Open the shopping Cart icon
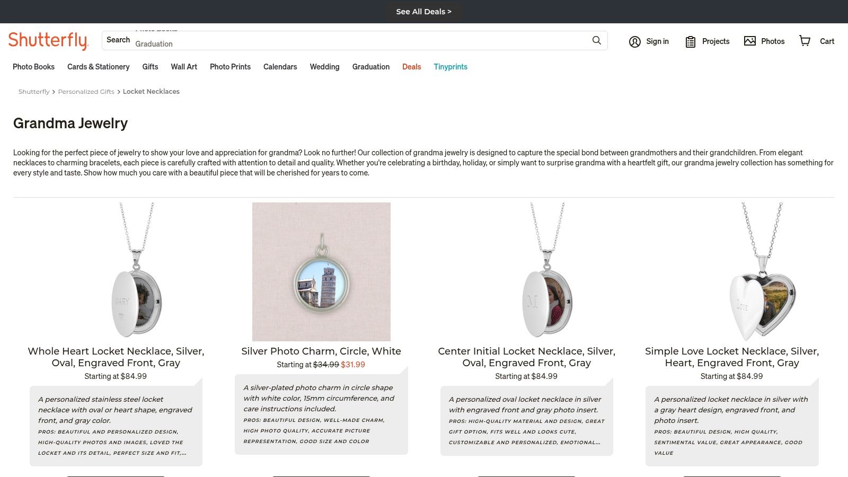Image resolution: width=848 pixels, height=477 pixels. click(x=805, y=41)
